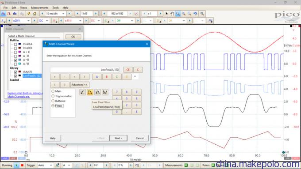Select the high pass filter icon

coord(82,92)
